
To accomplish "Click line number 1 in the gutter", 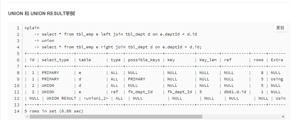I will tap(18, 28).
